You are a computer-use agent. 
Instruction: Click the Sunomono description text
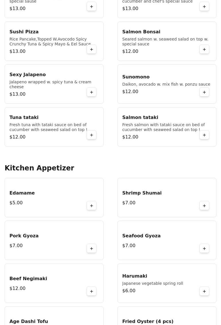166,84
